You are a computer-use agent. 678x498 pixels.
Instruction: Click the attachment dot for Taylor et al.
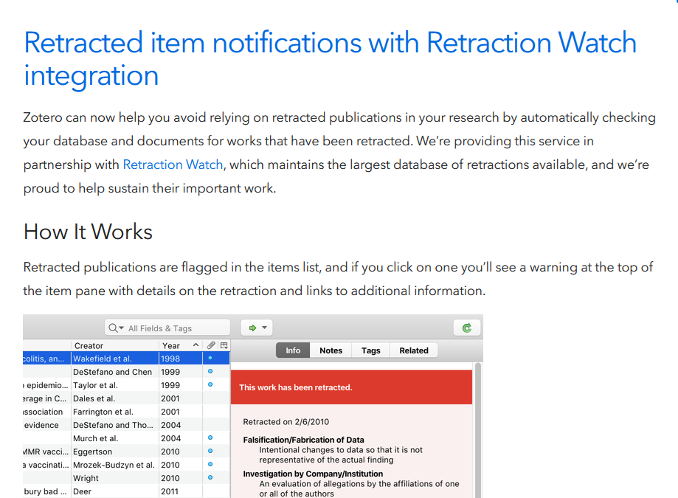pos(210,384)
